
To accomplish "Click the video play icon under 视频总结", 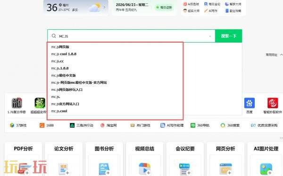I will tap(145, 169).
